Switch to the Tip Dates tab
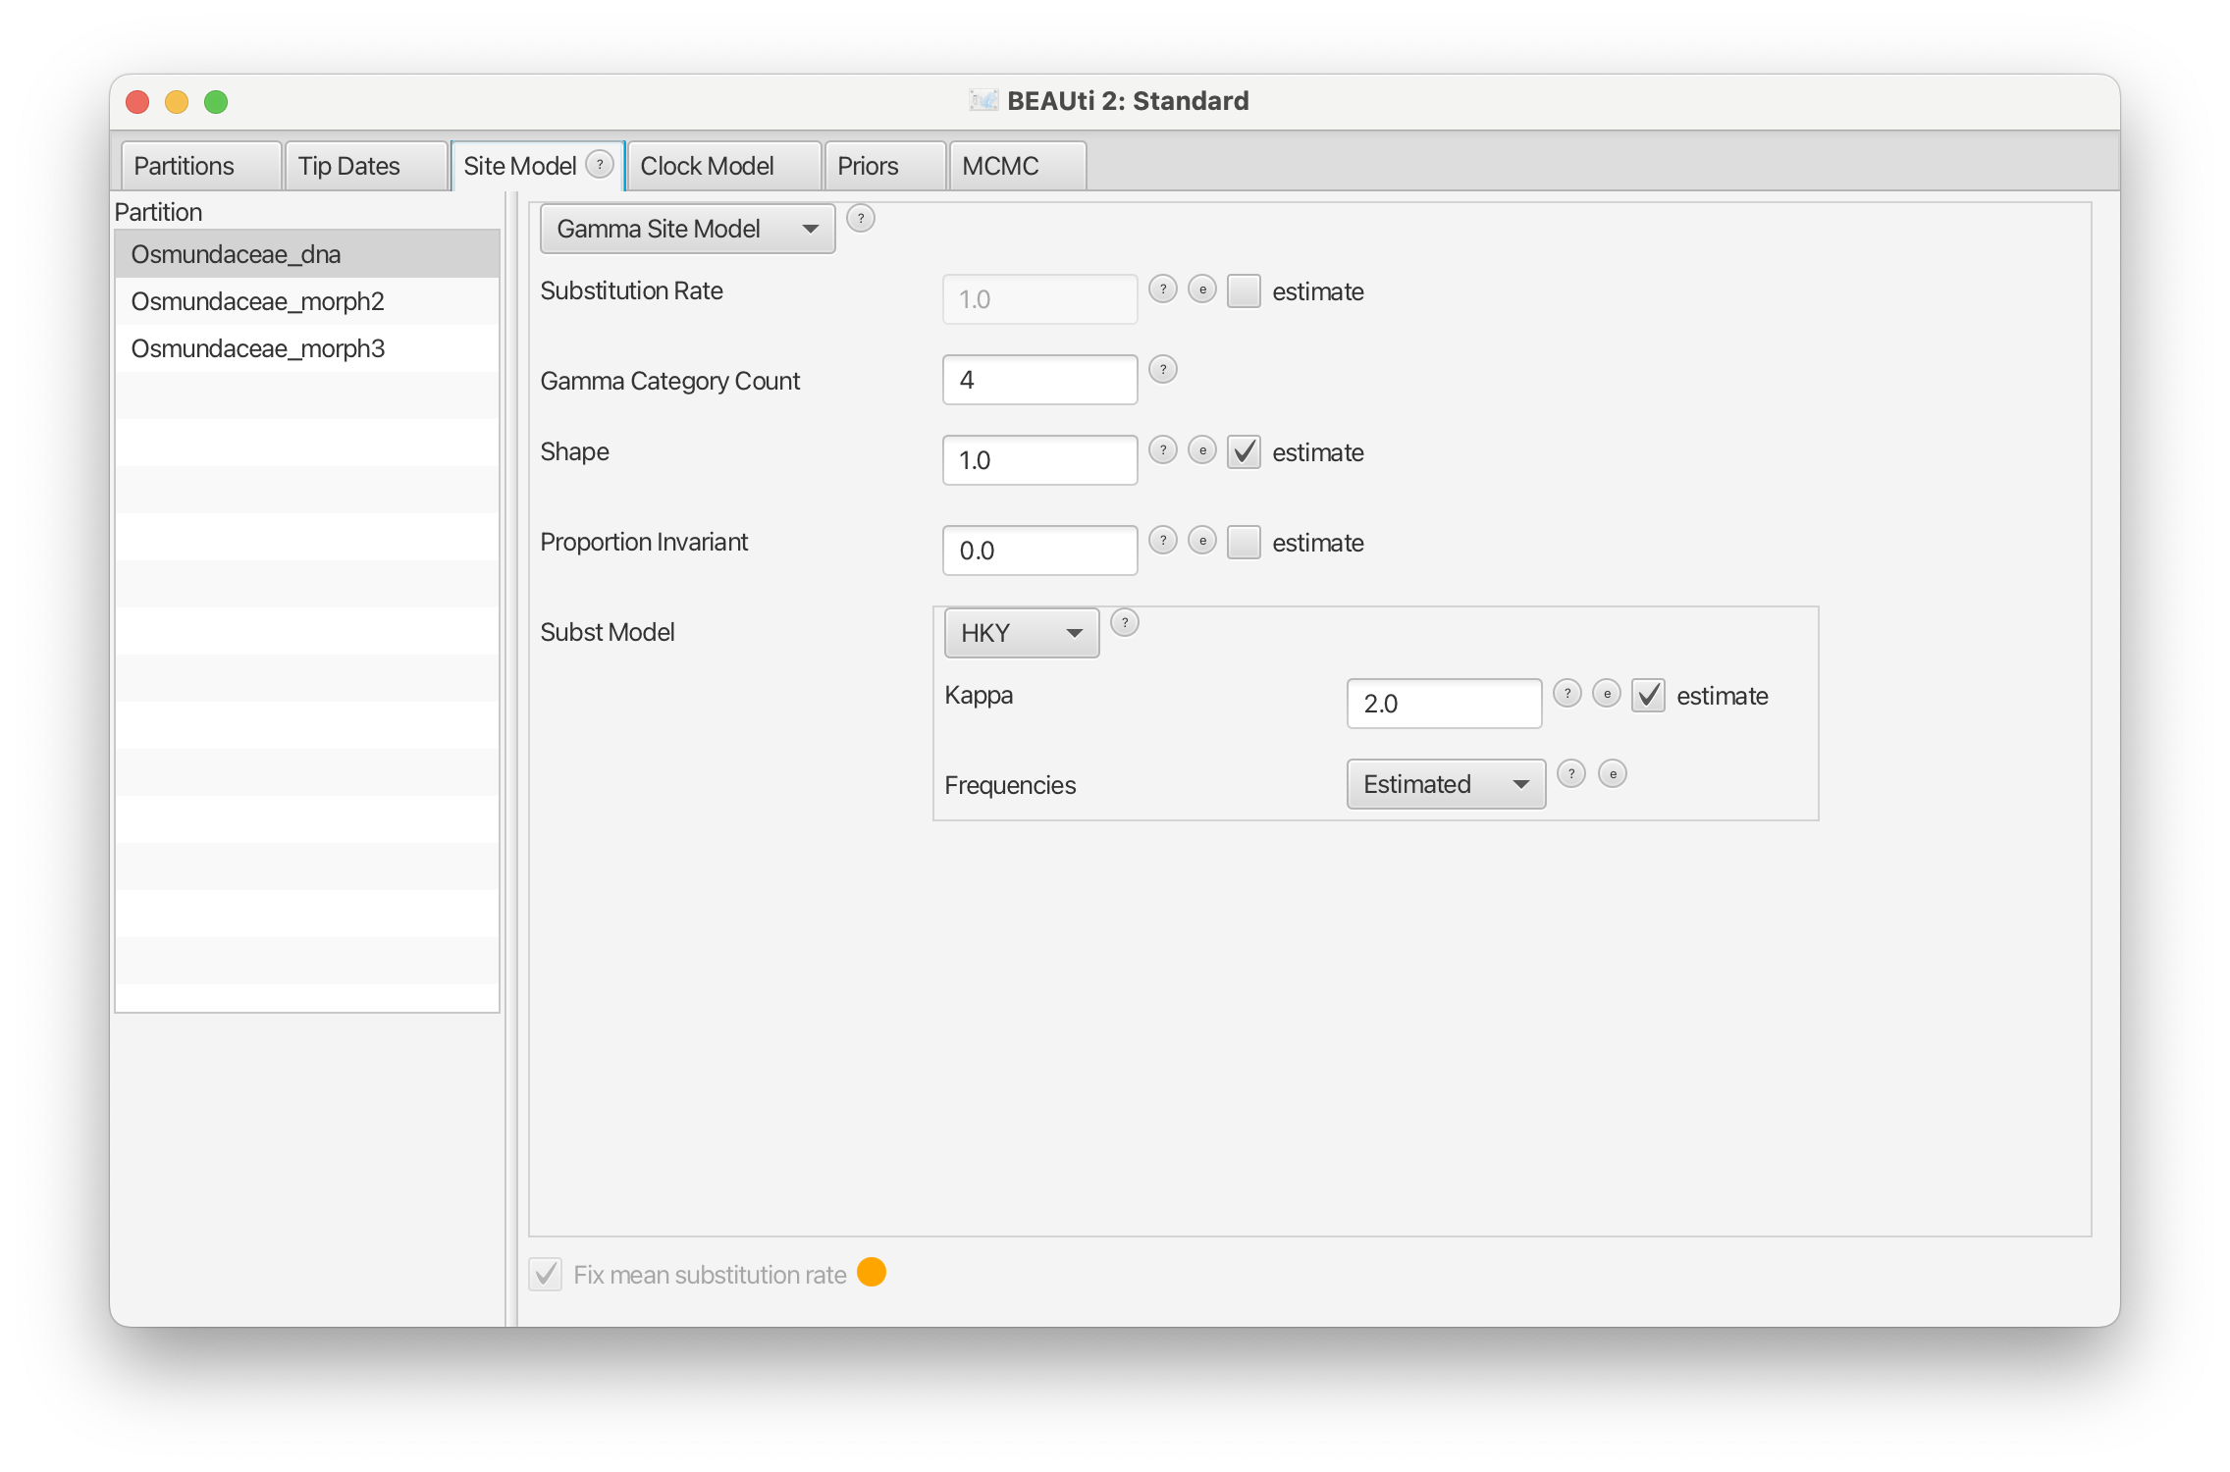 pyautogui.click(x=366, y=166)
